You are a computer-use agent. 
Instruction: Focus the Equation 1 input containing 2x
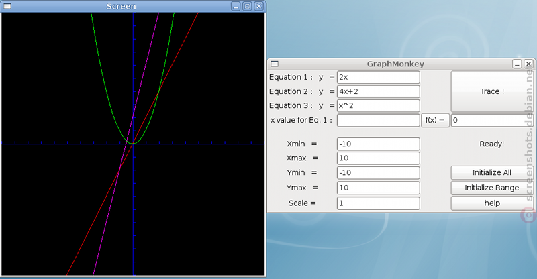coord(378,77)
